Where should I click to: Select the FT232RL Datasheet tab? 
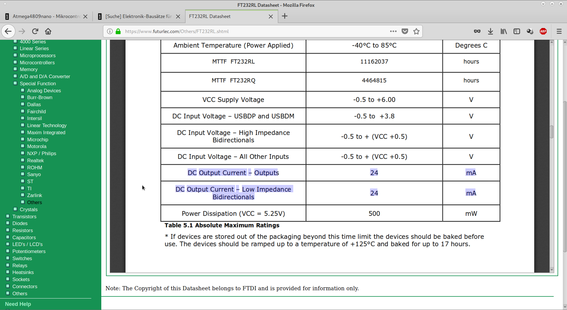coord(232,17)
